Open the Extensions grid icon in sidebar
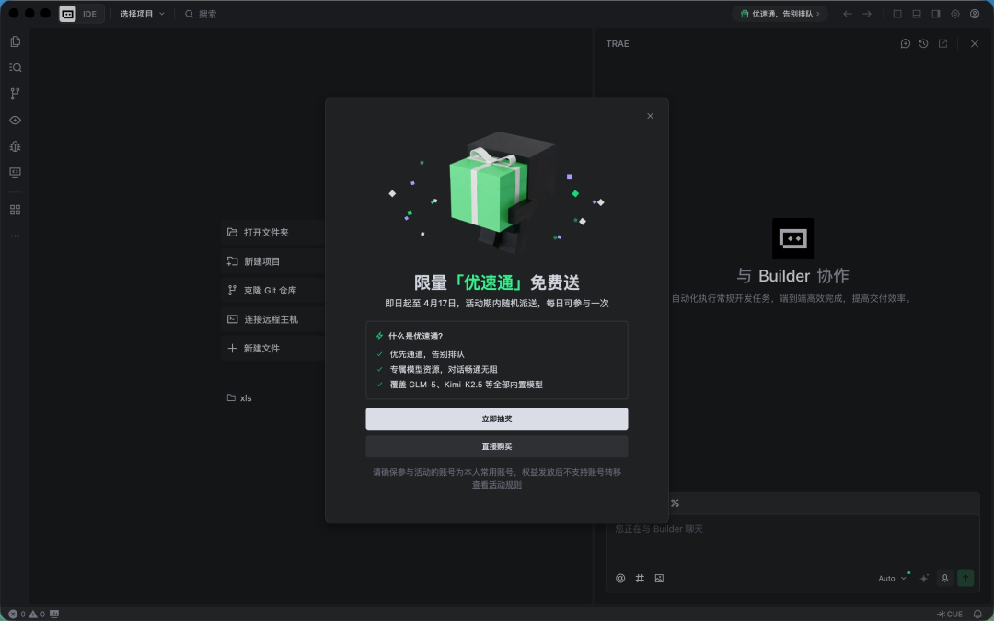 (16, 210)
